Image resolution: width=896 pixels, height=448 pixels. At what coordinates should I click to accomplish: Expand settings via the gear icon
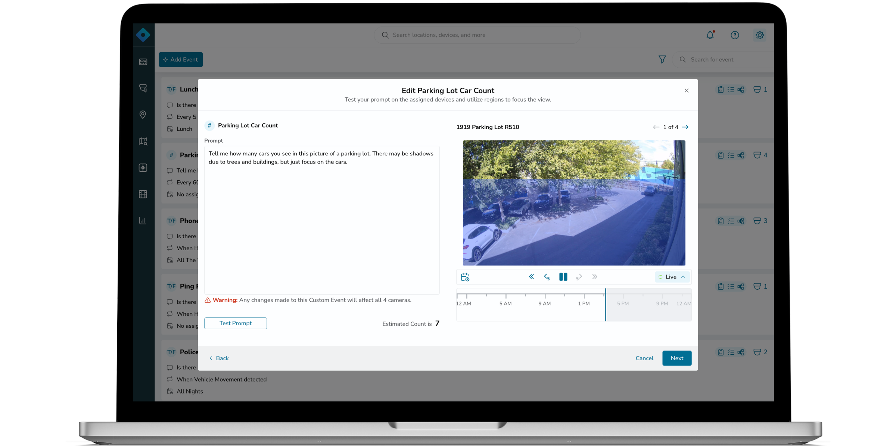coord(759,35)
